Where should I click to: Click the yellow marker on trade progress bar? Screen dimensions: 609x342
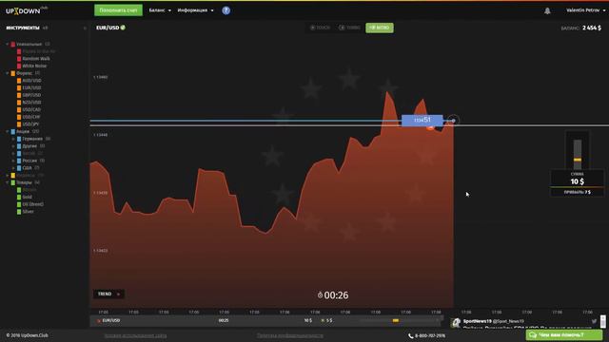[396, 321]
